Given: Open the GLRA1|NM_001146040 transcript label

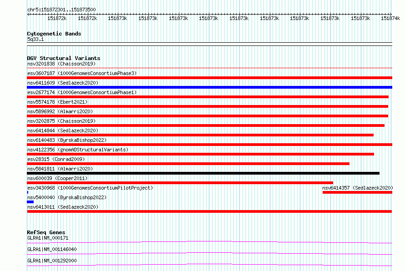Looking at the screenshot, I should click(x=52, y=249).
